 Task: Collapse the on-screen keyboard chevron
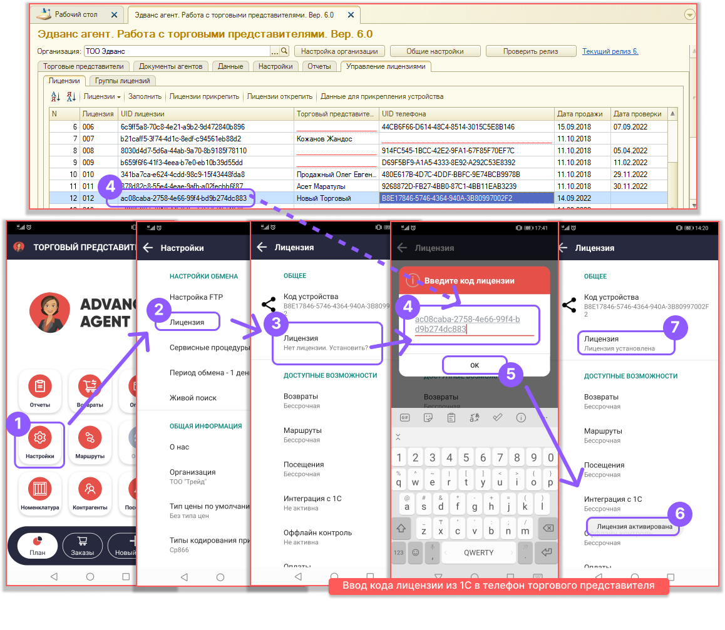point(398,437)
